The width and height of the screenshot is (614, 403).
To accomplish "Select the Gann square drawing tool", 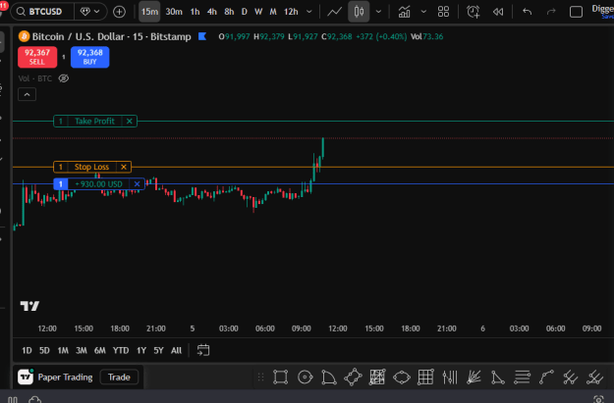I will tap(377, 378).
